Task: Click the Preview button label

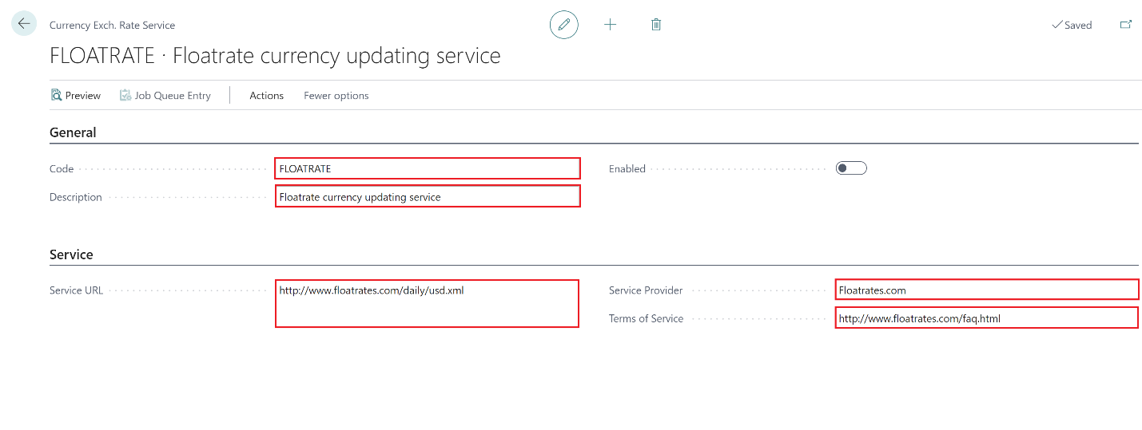Action: tap(83, 95)
